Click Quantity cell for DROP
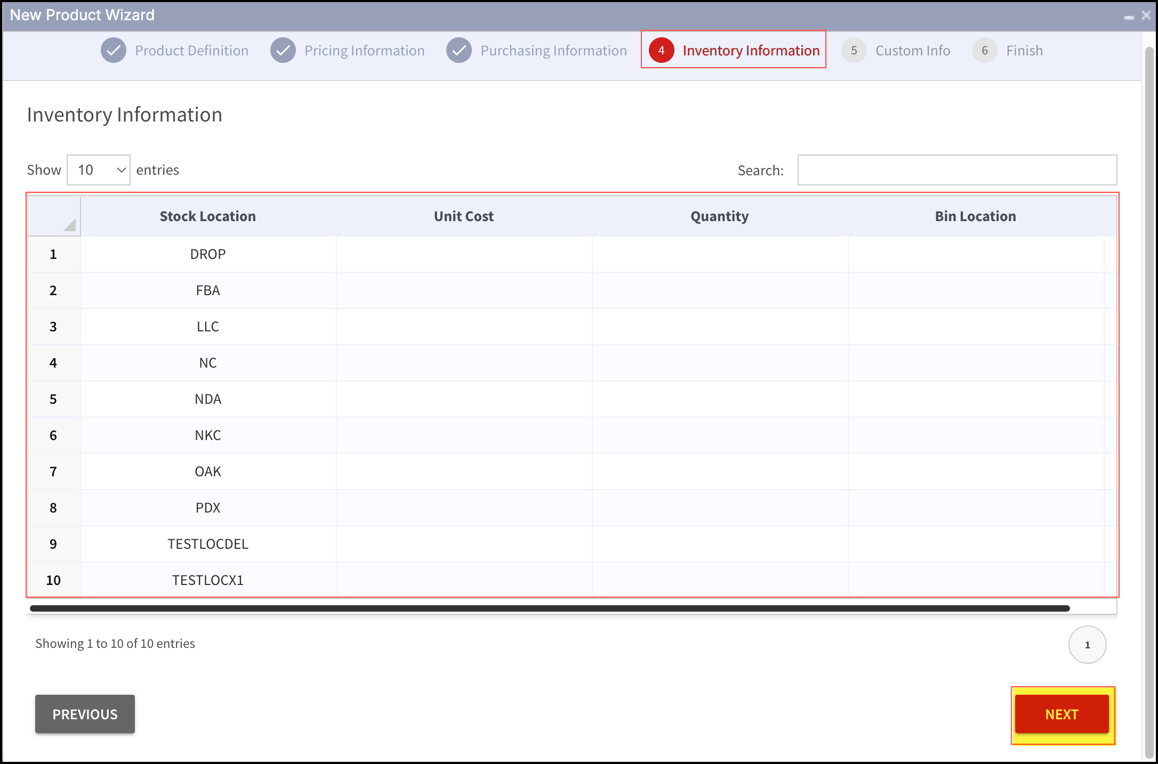Viewport: 1158px width, 764px height. [720, 254]
